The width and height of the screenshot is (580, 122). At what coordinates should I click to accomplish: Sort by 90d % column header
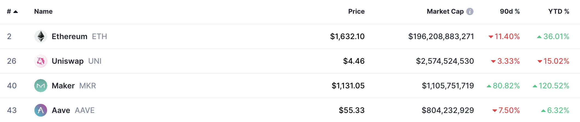[x=509, y=11]
